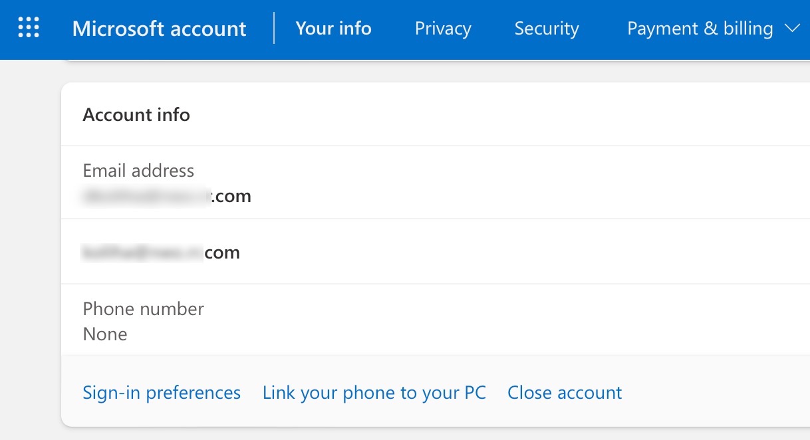
Task: Click Link your phone to your PC
Action: pyautogui.click(x=374, y=392)
